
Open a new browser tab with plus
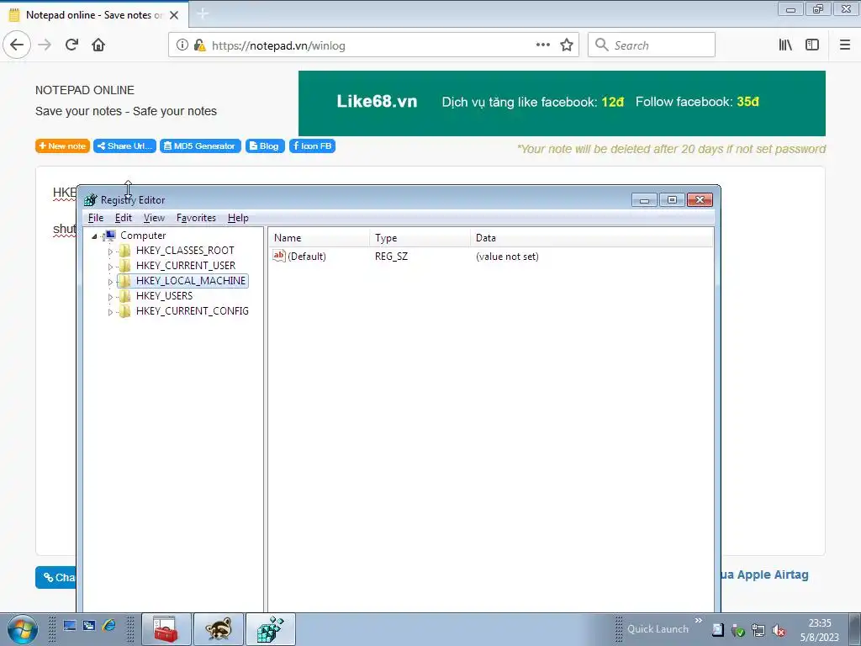[x=203, y=13]
